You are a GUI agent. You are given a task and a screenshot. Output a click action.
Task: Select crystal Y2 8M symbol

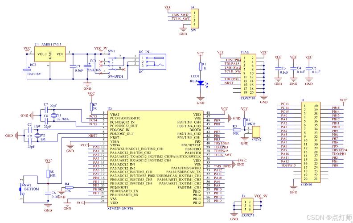[x=37, y=136]
